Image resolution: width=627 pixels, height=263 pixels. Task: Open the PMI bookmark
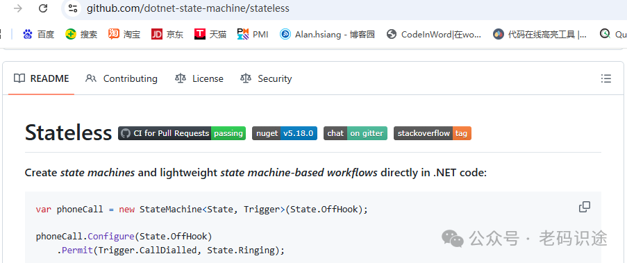tap(253, 35)
